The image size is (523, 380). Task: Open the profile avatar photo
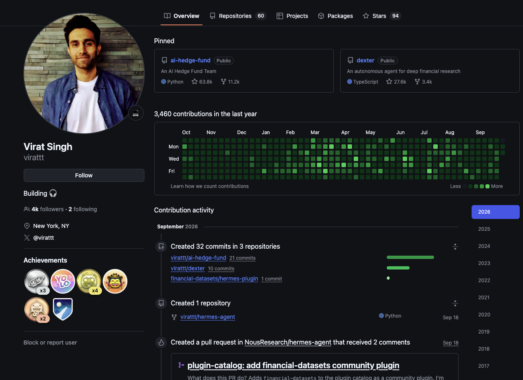(x=84, y=73)
